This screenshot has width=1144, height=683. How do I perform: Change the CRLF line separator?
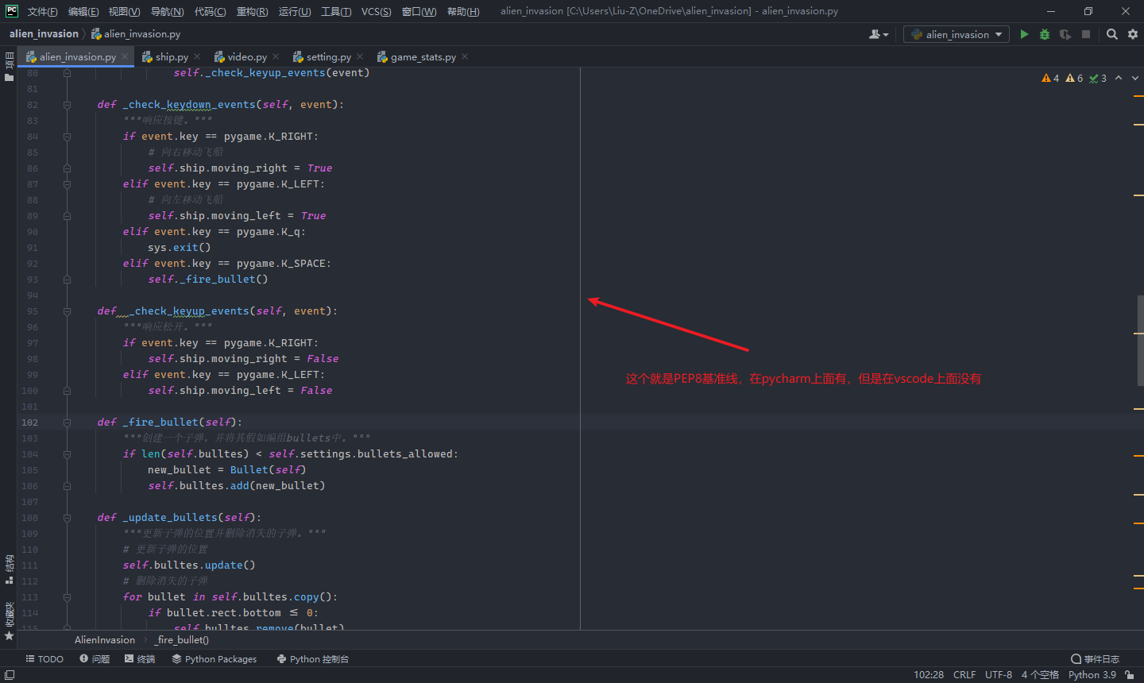pyautogui.click(x=964, y=675)
